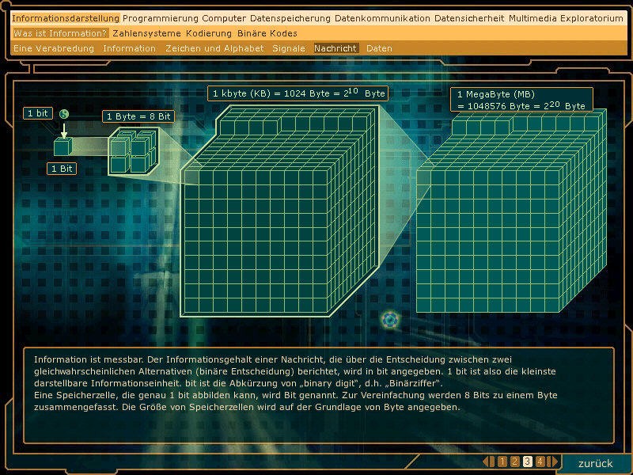Screen dimensions: 633x475
Task: Open the Programmierung menu
Action: pos(161,18)
